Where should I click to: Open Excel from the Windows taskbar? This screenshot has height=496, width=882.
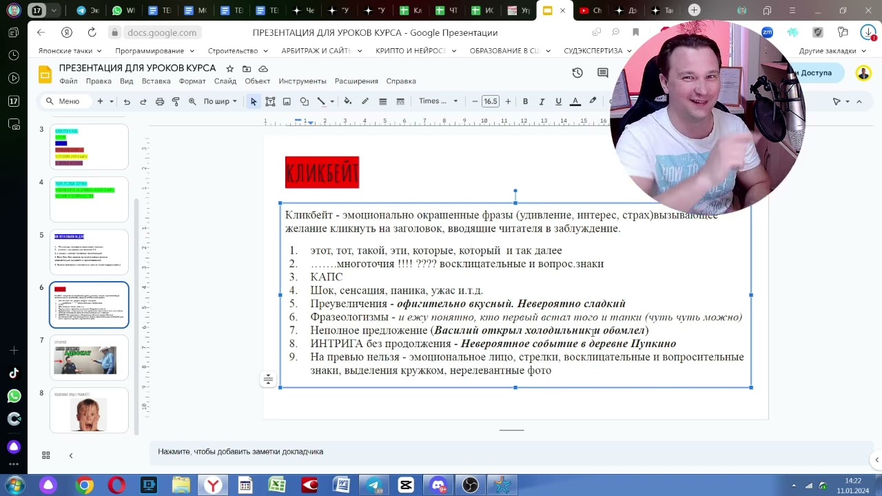[x=277, y=485]
